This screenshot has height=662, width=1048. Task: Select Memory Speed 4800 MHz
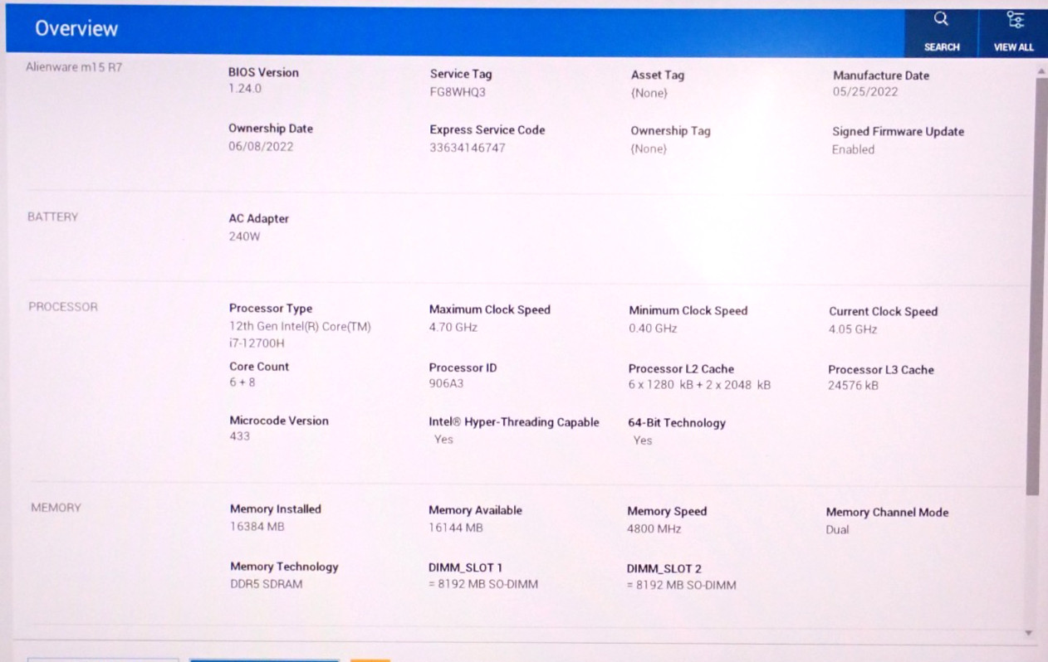coord(654,528)
